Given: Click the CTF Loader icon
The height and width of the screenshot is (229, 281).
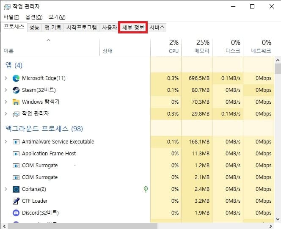Looking at the screenshot, I should [x=16, y=201].
